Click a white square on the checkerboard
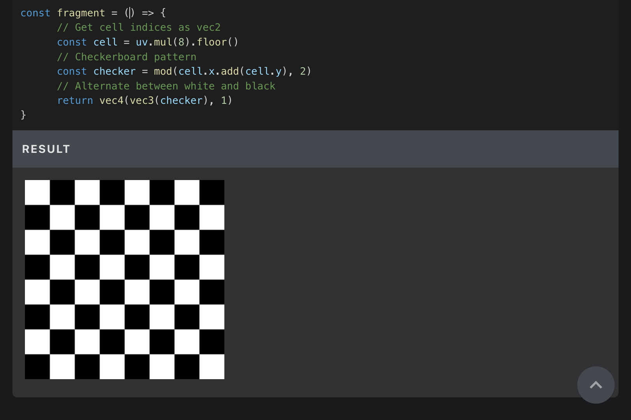The height and width of the screenshot is (420, 631). point(37,192)
